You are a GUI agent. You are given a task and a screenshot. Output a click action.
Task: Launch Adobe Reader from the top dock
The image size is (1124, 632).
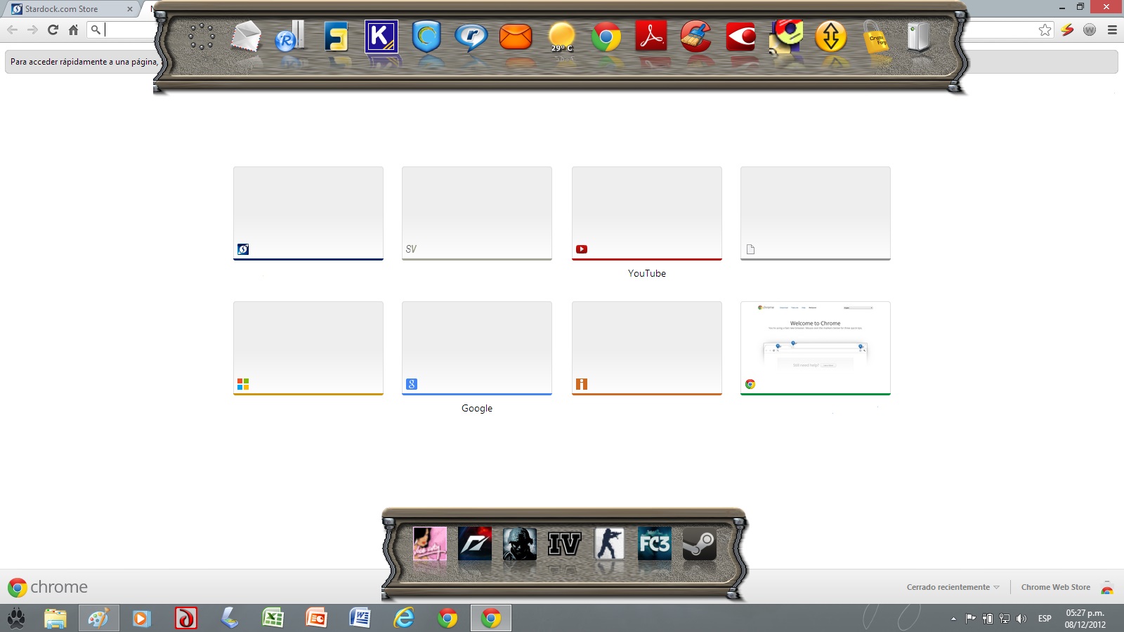[x=651, y=37]
